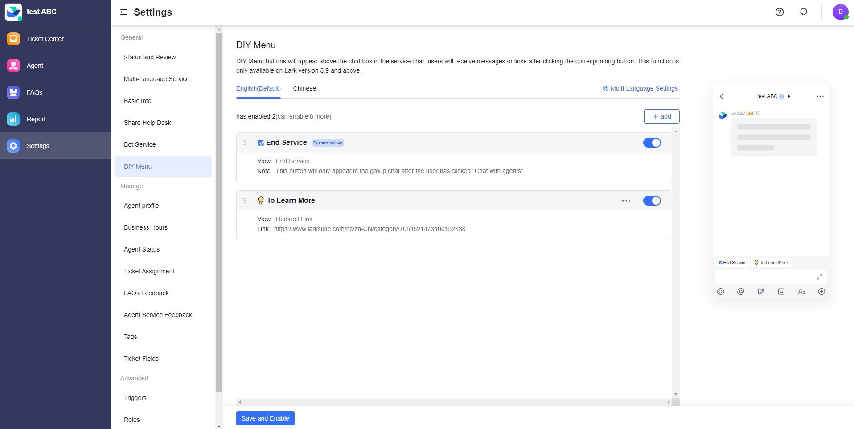Viewport: 854px width, 429px height.
Task: Click plus circle icon in preview chat
Action: pyautogui.click(x=822, y=292)
